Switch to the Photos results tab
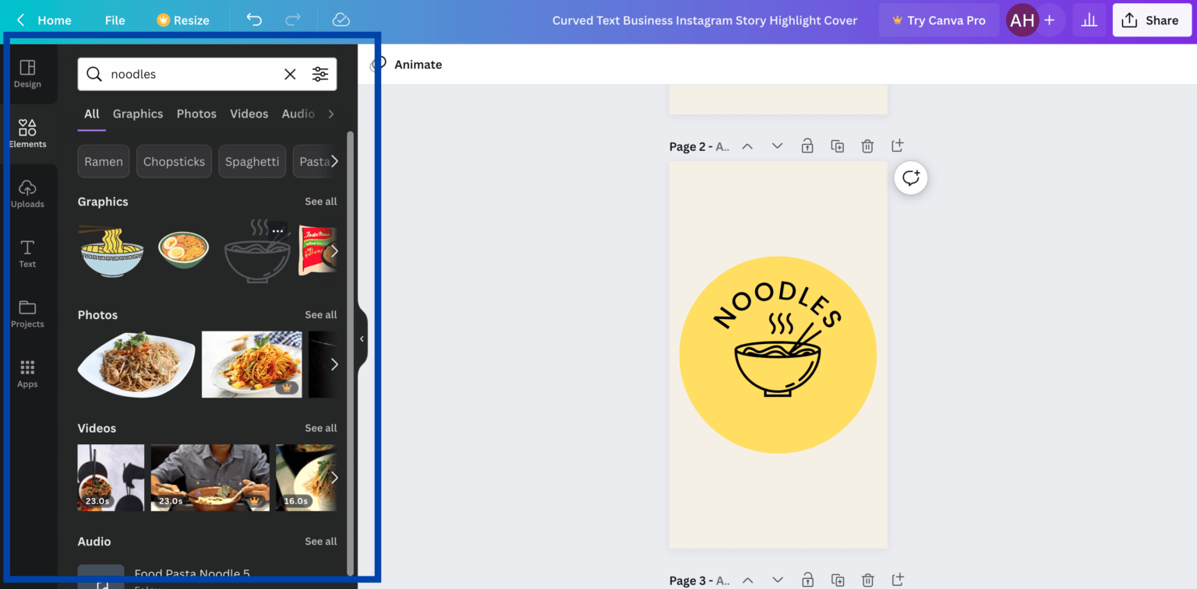Image resolution: width=1197 pixels, height=589 pixels. [x=196, y=114]
